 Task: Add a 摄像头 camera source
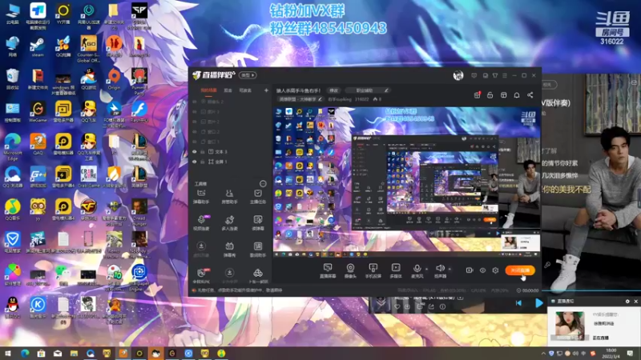pyautogui.click(x=350, y=270)
